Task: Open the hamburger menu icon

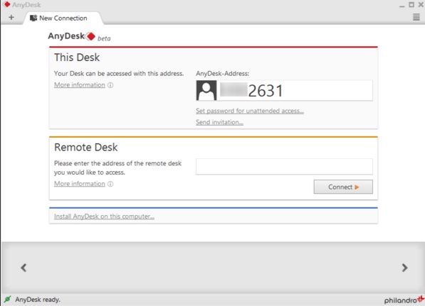Action: [x=416, y=18]
